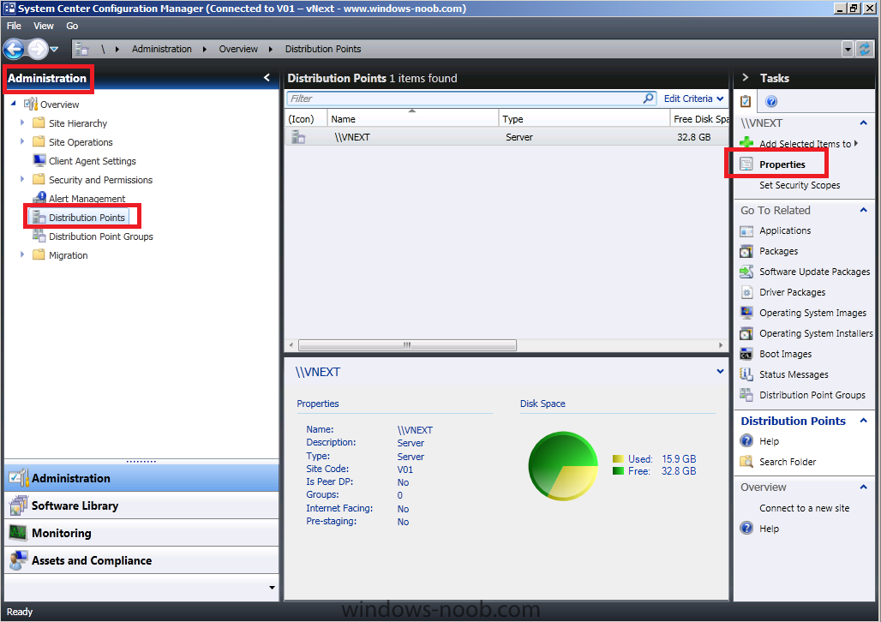The image size is (881, 622).
Task: Expand the Security and Permissions node
Action: pos(22,179)
